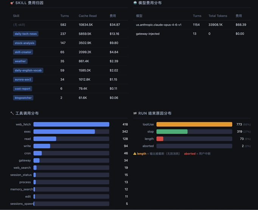258x210 pixels.
Task: Click the cost-report skill tag
Action: [23, 89]
